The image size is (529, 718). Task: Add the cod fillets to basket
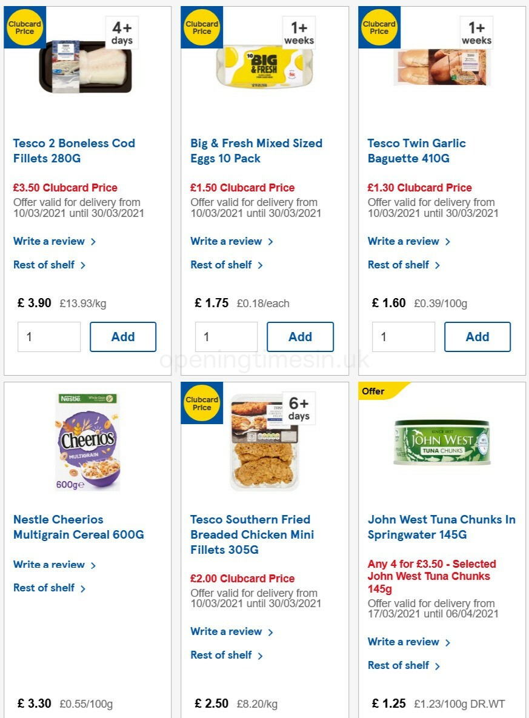(x=123, y=337)
